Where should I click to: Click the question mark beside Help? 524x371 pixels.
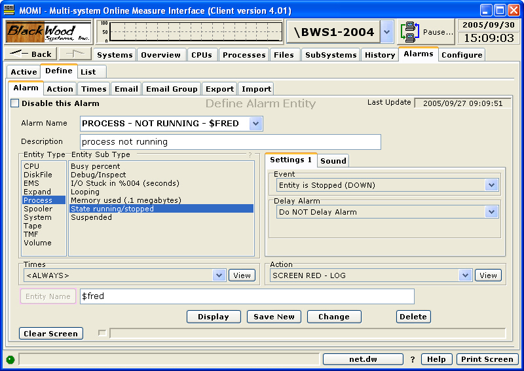(413, 359)
